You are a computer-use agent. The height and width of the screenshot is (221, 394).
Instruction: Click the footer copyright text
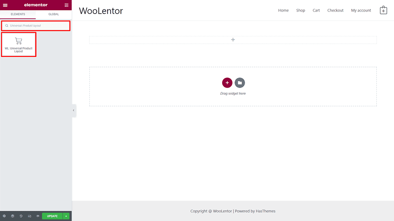coord(233,211)
